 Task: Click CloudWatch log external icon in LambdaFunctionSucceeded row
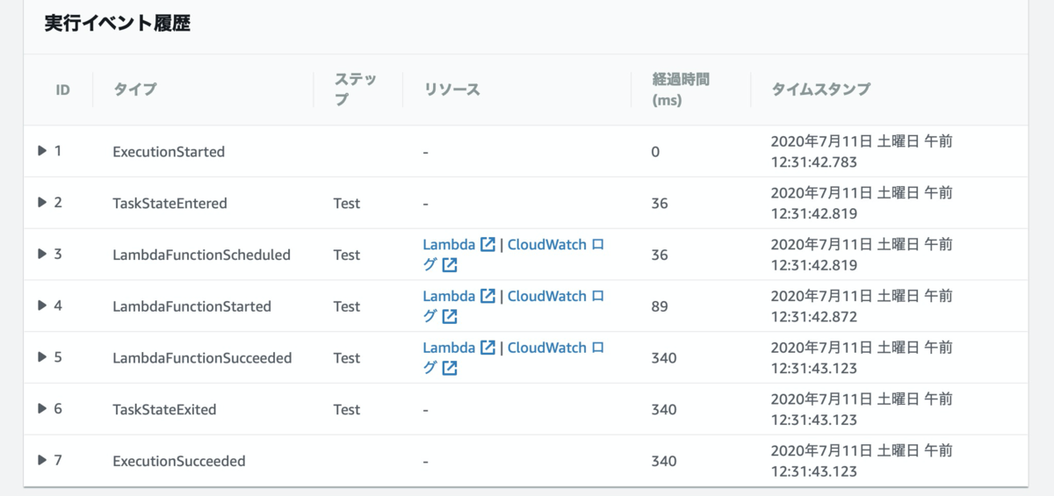(450, 369)
